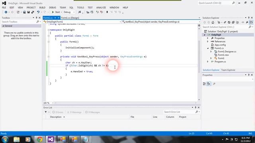This screenshot has height=143, width=255.
Task: Click the Comment out selected lines icon
Action: pyautogui.click(x=88, y=12)
